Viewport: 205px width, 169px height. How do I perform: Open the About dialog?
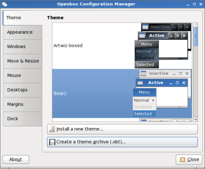point(16,160)
